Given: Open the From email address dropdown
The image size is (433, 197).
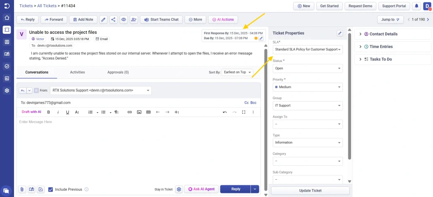Looking at the screenshot, I should pyautogui.click(x=101, y=90).
